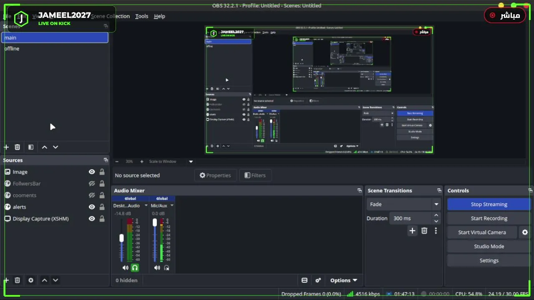The width and height of the screenshot is (534, 300).
Task: Open the virtual camera settings gear
Action: tap(525, 232)
